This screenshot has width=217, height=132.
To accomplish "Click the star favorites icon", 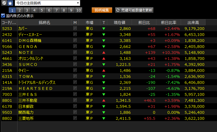I will [x=10, y=3].
